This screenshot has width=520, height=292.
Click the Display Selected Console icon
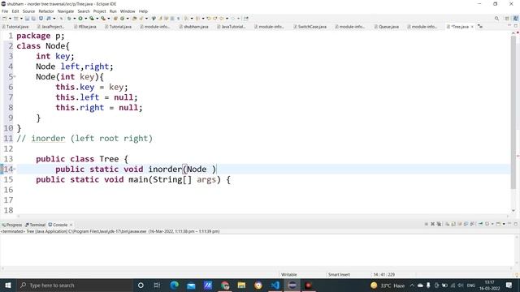tap(487, 224)
